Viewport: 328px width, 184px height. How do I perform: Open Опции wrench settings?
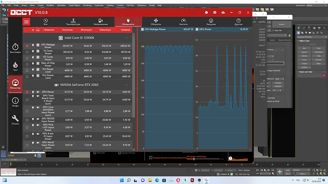[15, 120]
